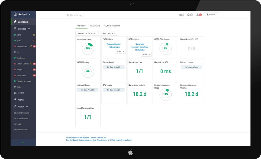Switch to the Heatmaps tab
Screen dimensions: 261x159
(95, 26)
